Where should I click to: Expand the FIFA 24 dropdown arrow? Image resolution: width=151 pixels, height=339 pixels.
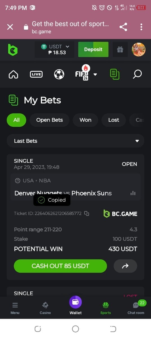(95, 75)
